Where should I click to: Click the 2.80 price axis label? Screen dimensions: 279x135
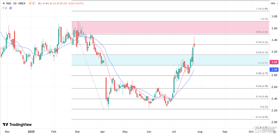pos(274,75)
